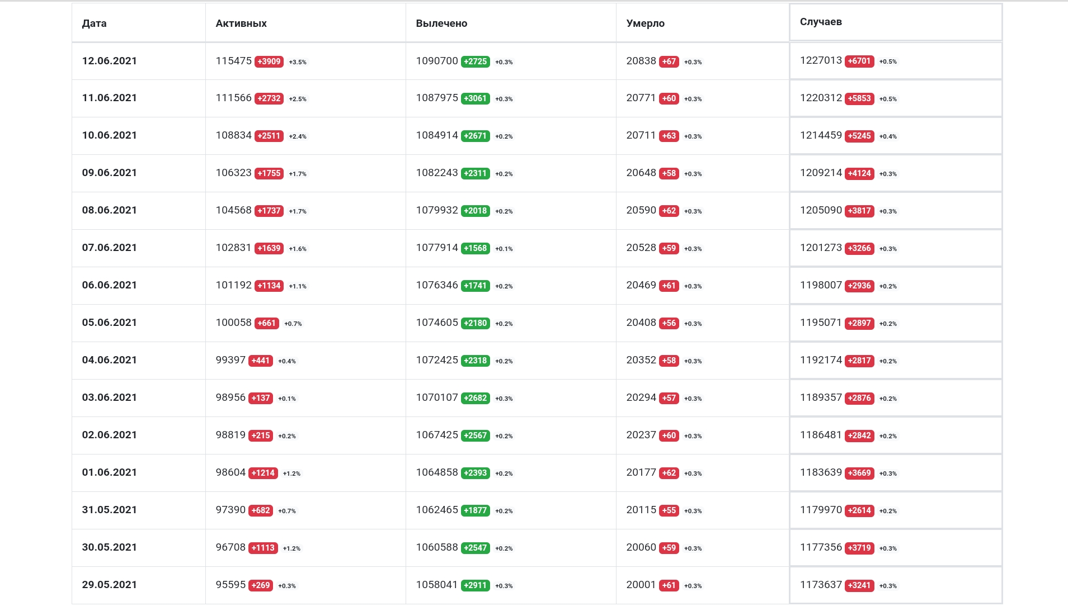Click the red +137 active badge
1068x606 pixels.
point(261,398)
